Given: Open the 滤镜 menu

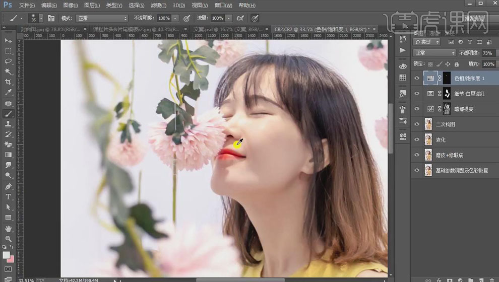Looking at the screenshot, I should point(159,5).
